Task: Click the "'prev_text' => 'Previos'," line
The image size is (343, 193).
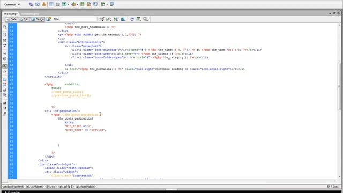Action: 86,130
